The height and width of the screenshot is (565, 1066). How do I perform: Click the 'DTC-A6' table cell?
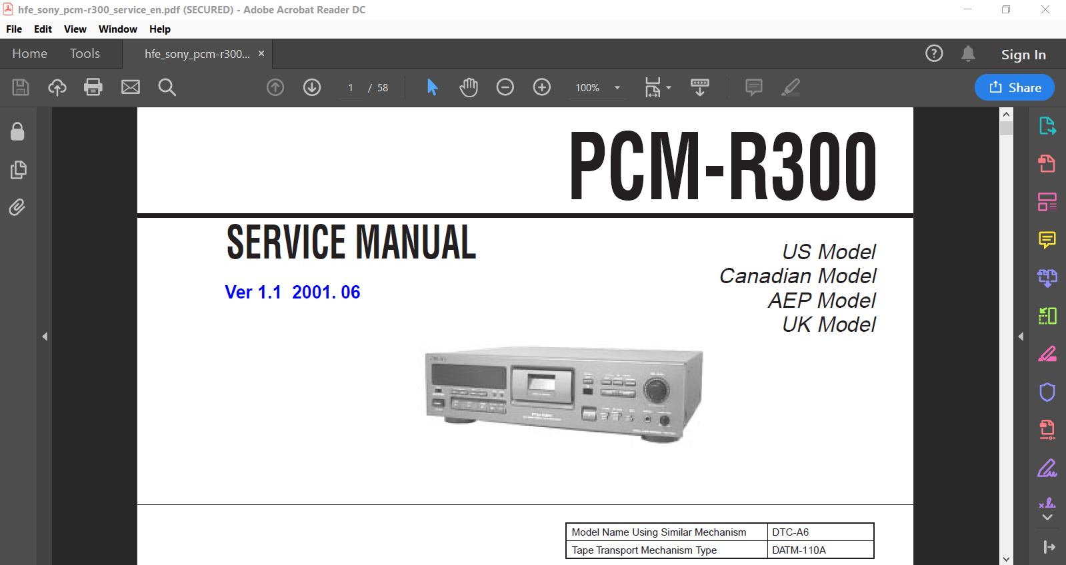click(821, 532)
